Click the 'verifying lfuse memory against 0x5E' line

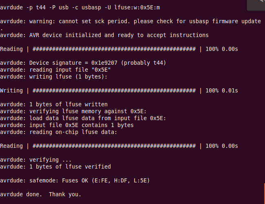click(73, 111)
